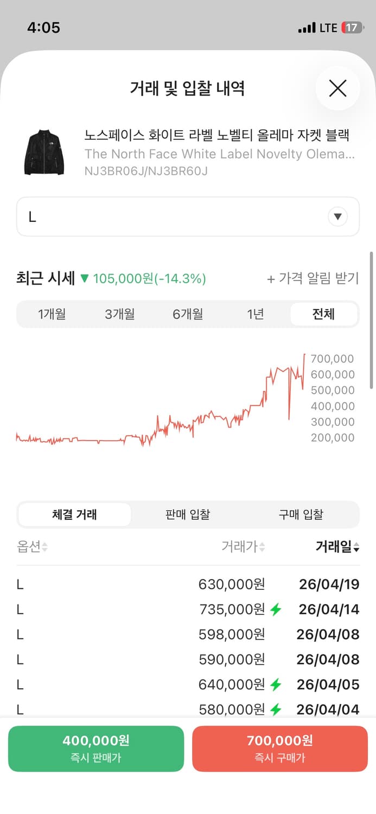Tap the North Face jacket thumbnail

click(x=43, y=152)
